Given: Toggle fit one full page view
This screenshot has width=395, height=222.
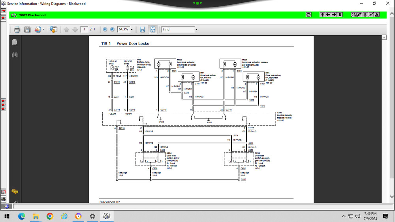Looking at the screenshot, I should point(153,30).
